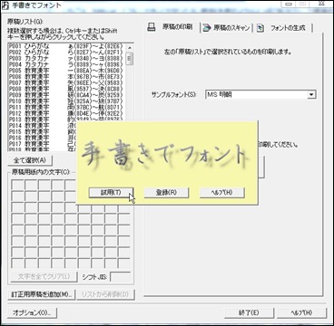Viewport: 334px width, 326px height.
Task: Click the オプション(O)... button
Action: 32,313
